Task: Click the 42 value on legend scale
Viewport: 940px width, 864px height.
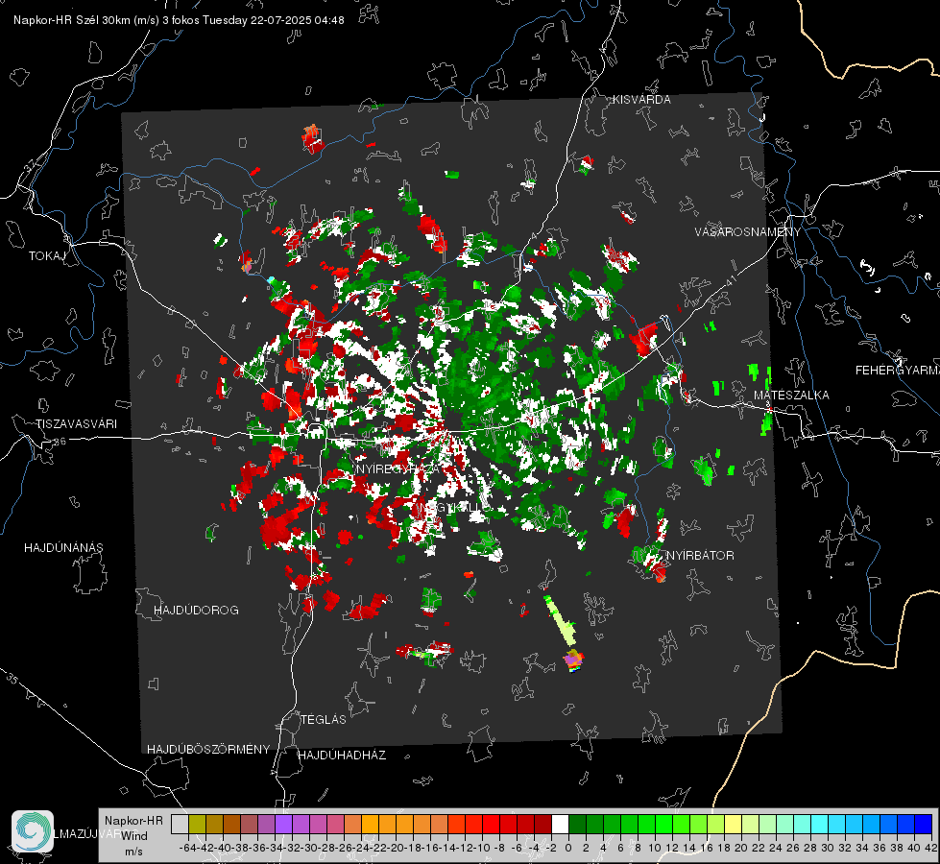Action: click(930, 848)
